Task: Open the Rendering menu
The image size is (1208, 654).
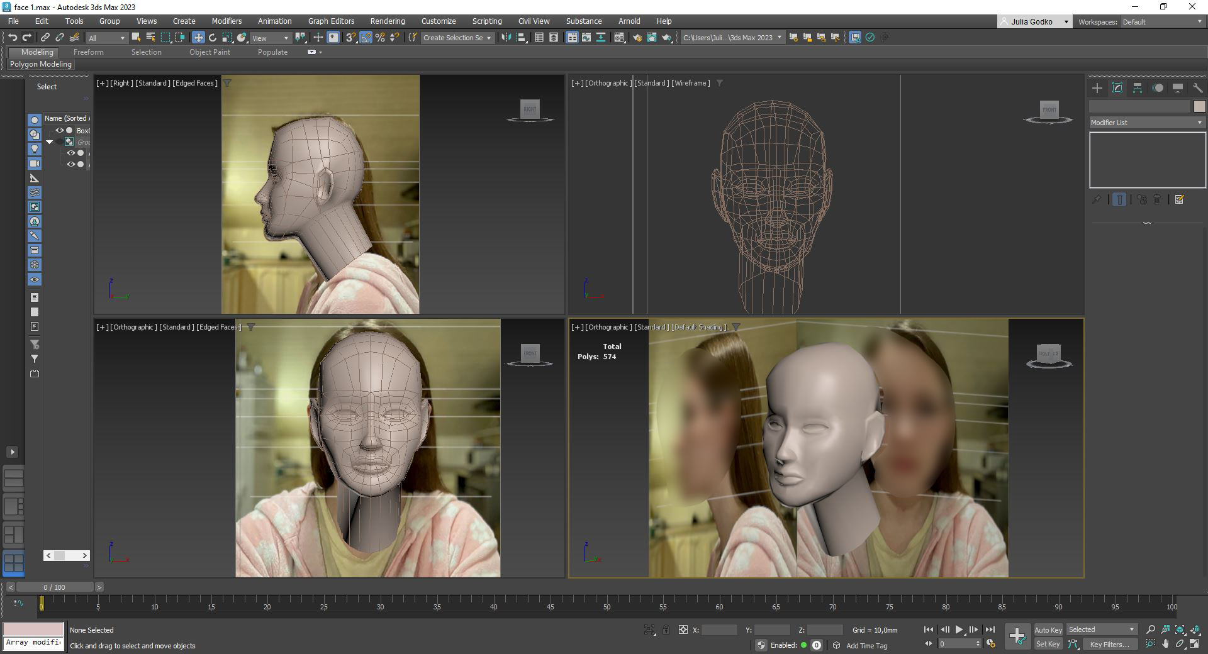Action: click(387, 21)
